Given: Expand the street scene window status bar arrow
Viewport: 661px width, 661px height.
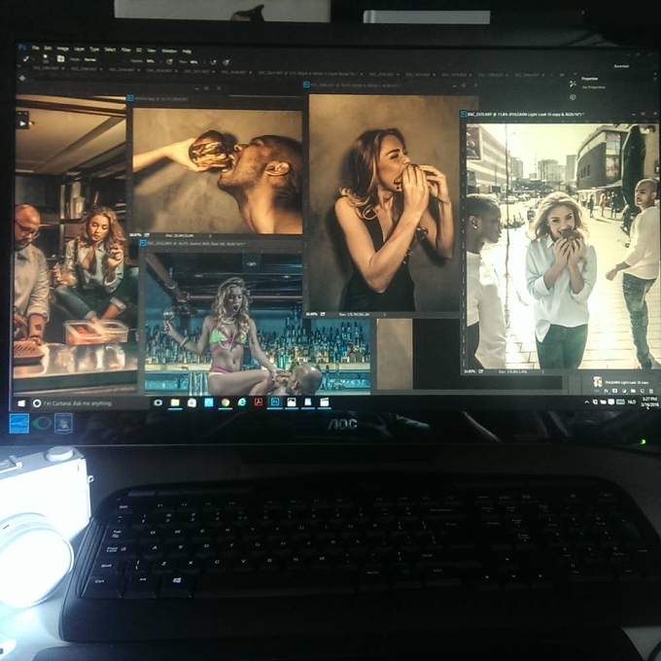Looking at the screenshot, I should pyautogui.click(x=543, y=371).
